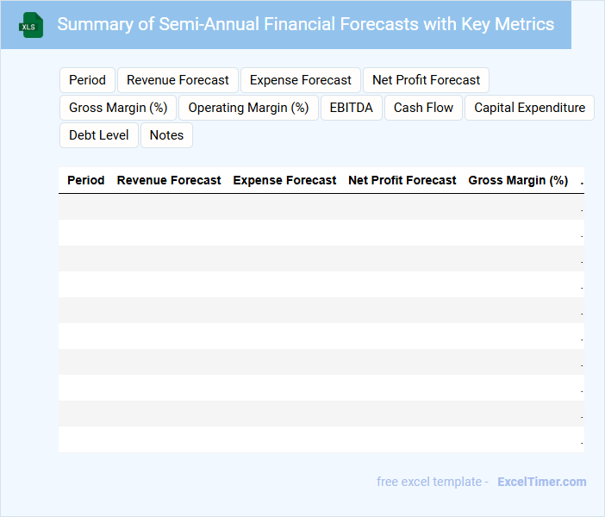605x517 pixels.
Task: Select the Cash Flow tag
Action: point(423,108)
